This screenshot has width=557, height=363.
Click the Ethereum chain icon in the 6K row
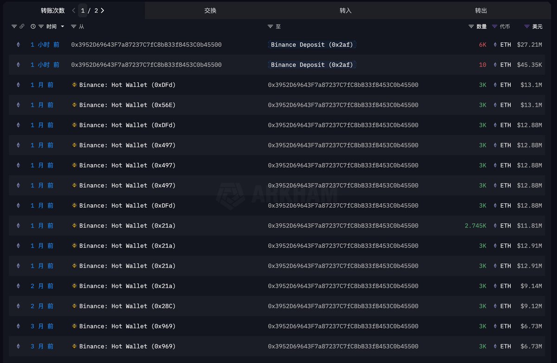pos(19,45)
